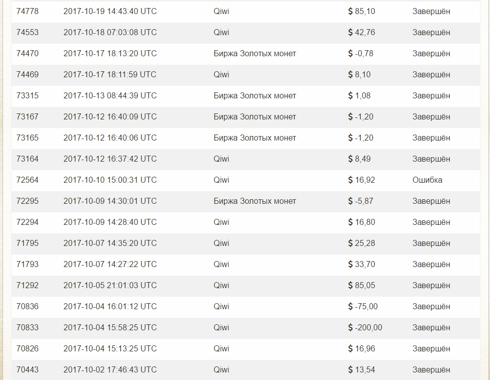Image resolution: width=490 pixels, height=380 pixels.
Task: Click transaction ID 73167
Action: coord(27,116)
